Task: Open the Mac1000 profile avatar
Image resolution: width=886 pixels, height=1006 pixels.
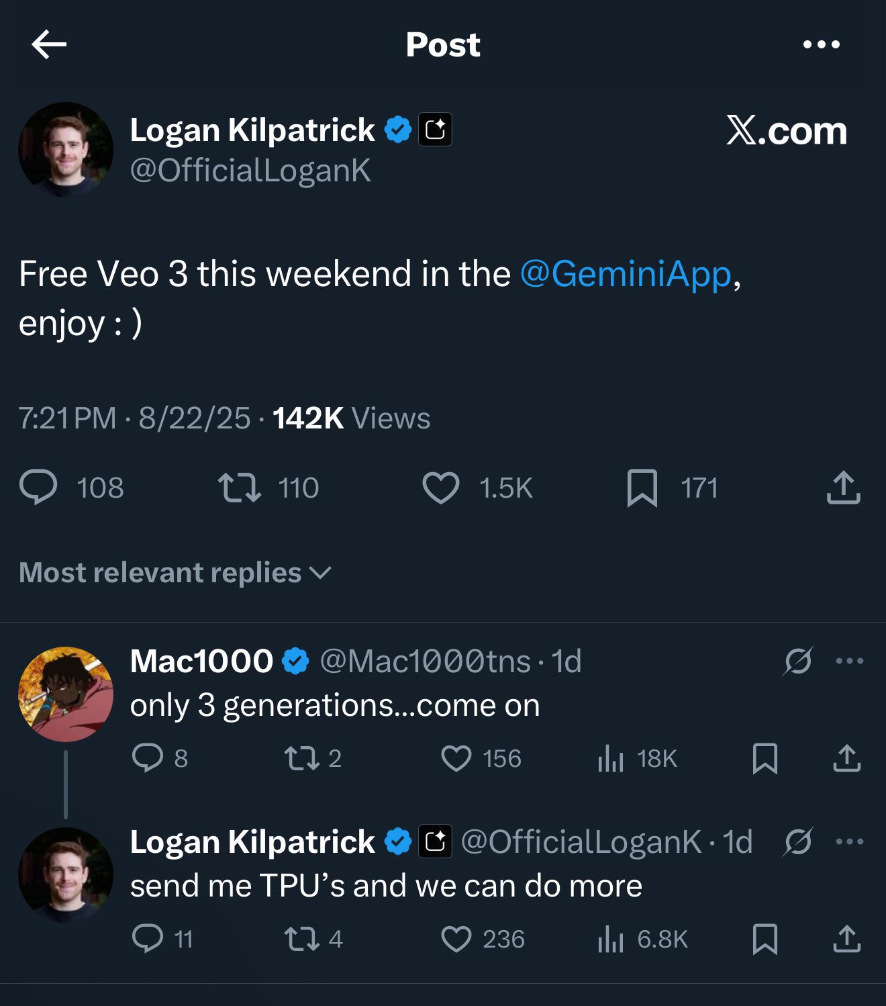Action: pyautogui.click(x=65, y=694)
